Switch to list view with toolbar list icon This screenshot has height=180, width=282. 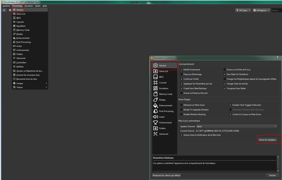4,10
